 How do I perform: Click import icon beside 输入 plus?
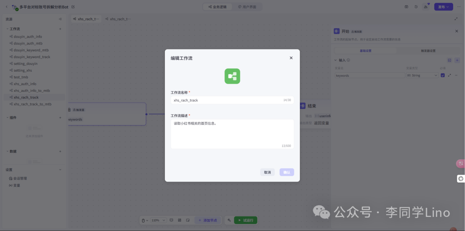pos(449,61)
